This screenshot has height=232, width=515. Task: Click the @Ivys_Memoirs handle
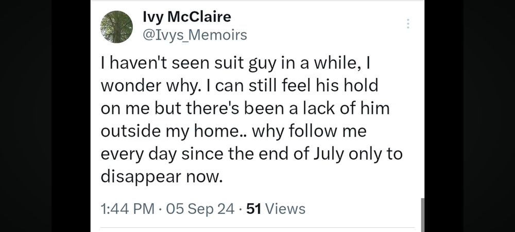point(194,35)
